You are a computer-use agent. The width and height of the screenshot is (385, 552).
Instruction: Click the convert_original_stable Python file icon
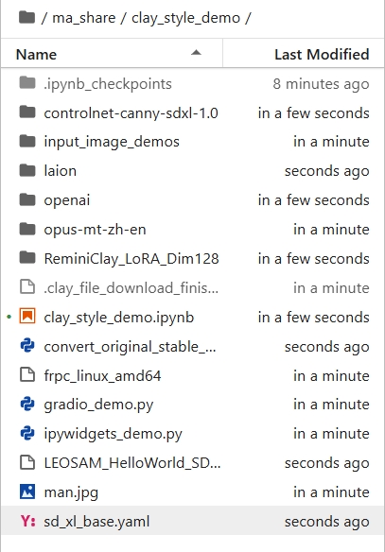27,346
